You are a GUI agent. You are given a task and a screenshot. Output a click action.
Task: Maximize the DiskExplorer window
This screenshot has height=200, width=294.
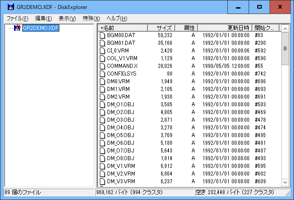coord(260,7)
